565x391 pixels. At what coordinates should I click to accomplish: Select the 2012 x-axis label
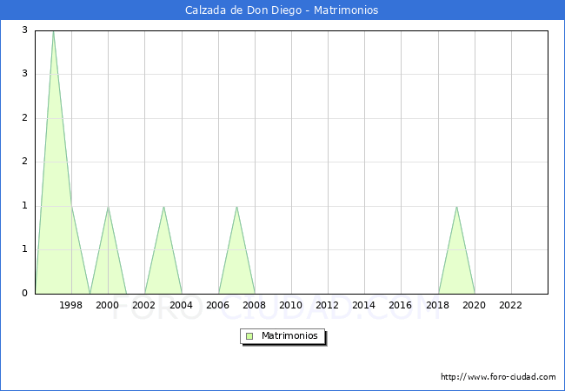pyautogui.click(x=328, y=305)
